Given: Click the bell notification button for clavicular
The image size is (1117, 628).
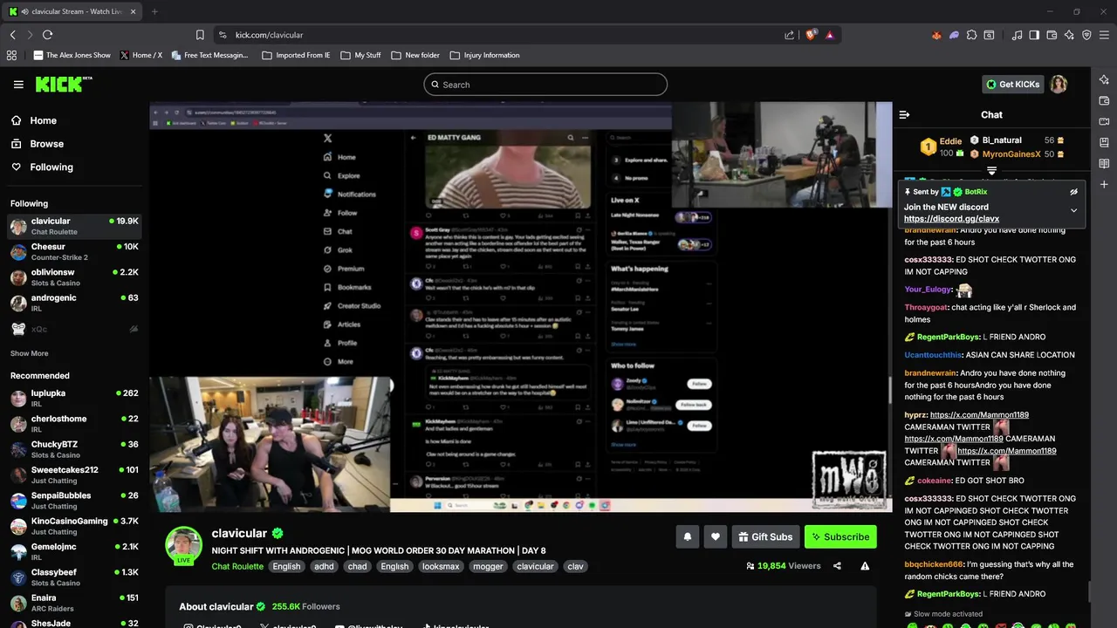Looking at the screenshot, I should (x=687, y=536).
